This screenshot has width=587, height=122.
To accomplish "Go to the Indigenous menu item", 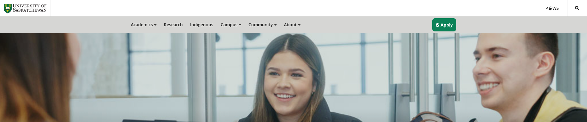I will (201, 25).
